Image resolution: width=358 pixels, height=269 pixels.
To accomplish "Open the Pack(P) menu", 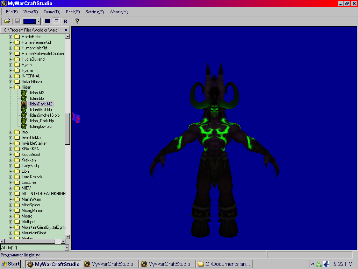I will [73, 12].
